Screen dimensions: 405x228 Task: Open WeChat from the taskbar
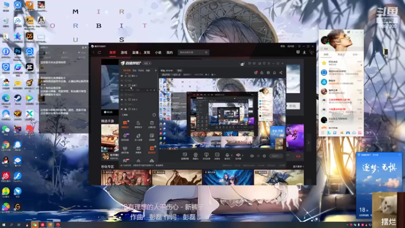(34, 225)
